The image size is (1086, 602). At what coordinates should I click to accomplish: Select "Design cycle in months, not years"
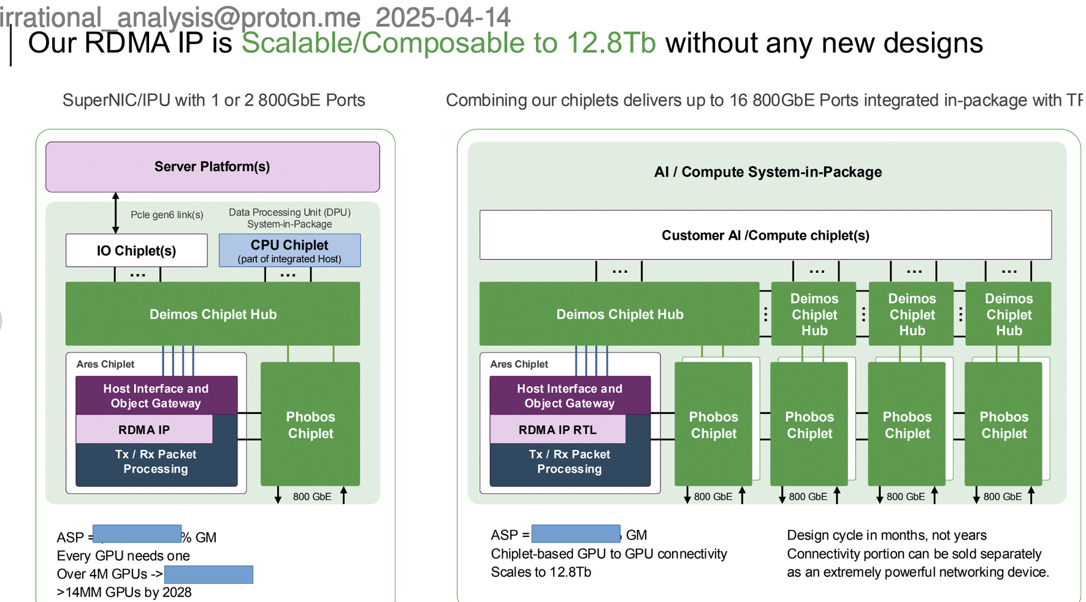click(x=887, y=535)
